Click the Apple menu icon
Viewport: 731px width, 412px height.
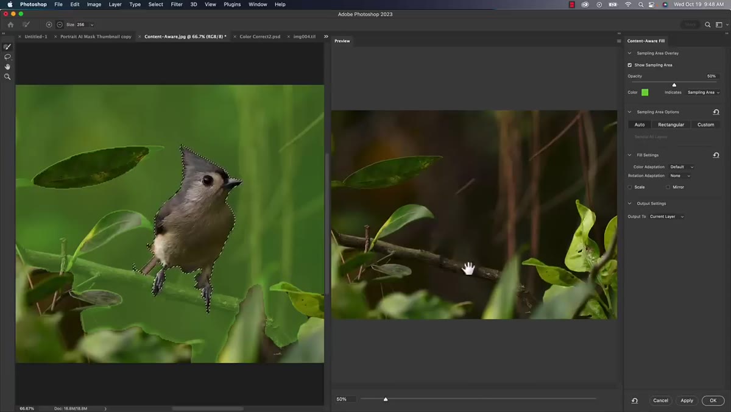tap(10, 4)
